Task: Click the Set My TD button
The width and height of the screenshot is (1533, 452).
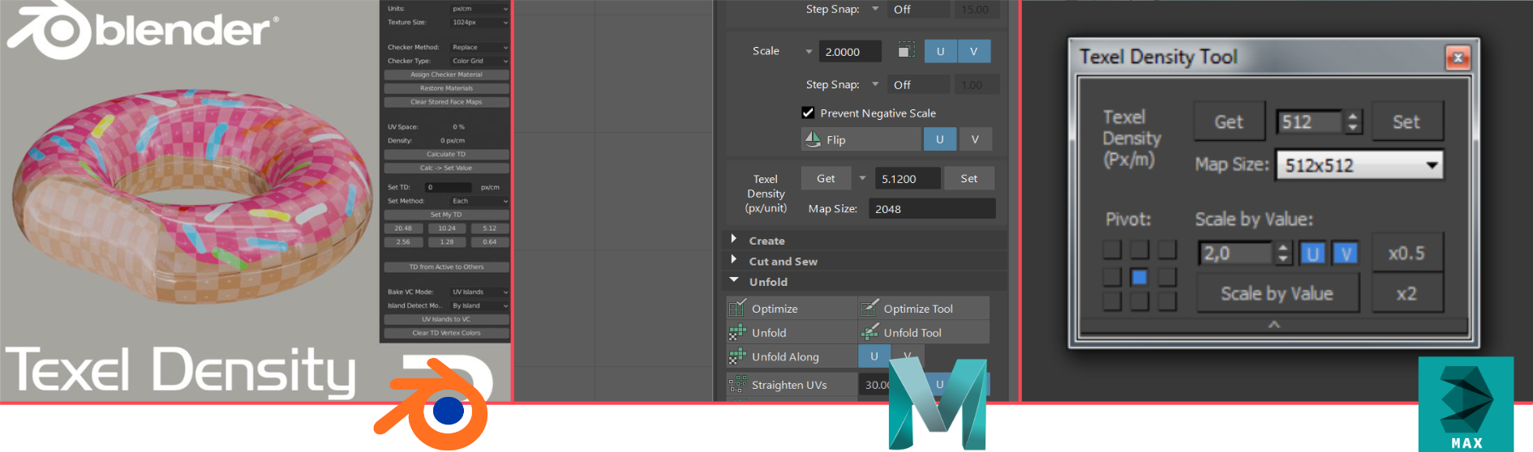Action: (446, 215)
